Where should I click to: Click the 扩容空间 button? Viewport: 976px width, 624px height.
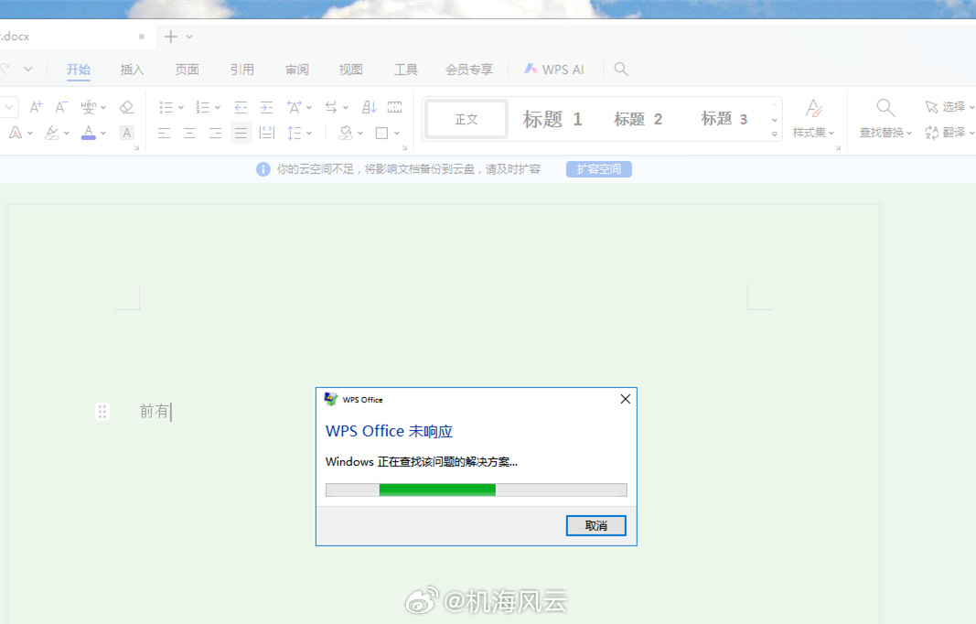point(599,169)
